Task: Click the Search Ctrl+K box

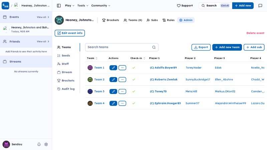Action: (x=215, y=6)
